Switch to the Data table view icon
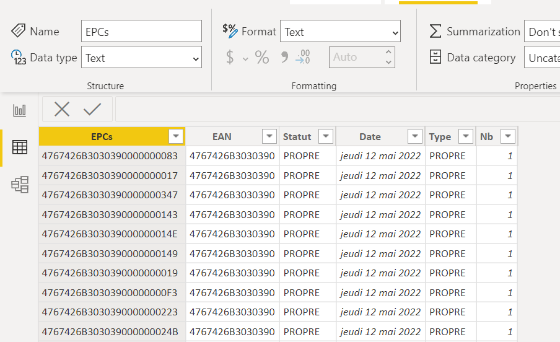This screenshot has width=560, height=342. tap(19, 147)
